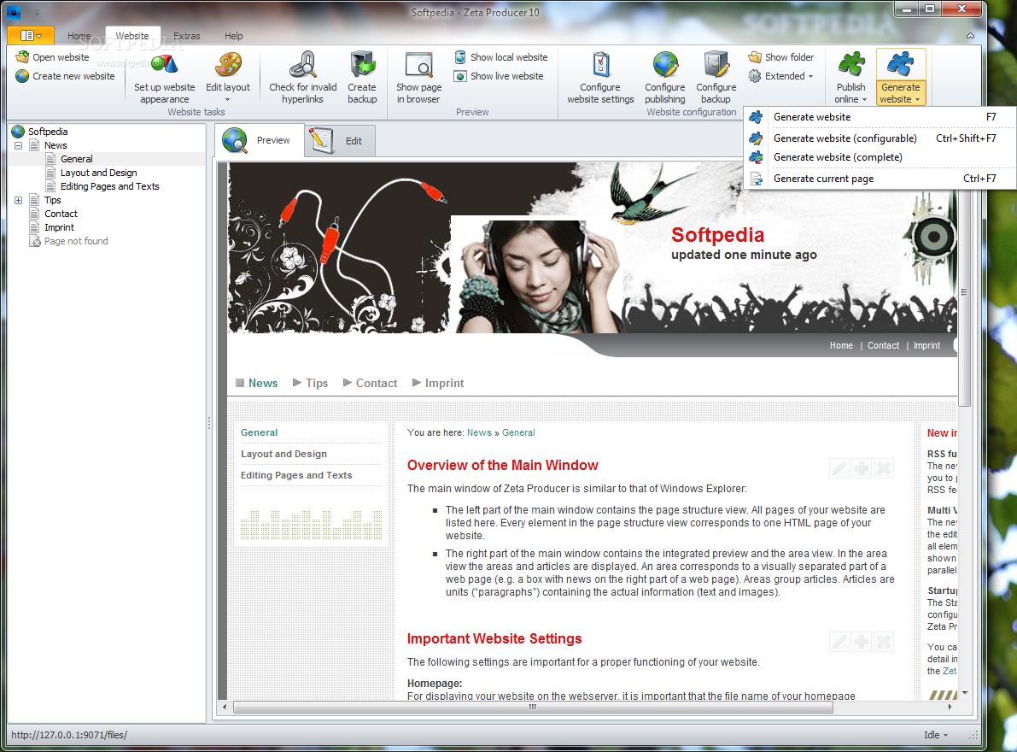Select Editing Pages and Texts tree page
The height and width of the screenshot is (752, 1017).
(109, 186)
